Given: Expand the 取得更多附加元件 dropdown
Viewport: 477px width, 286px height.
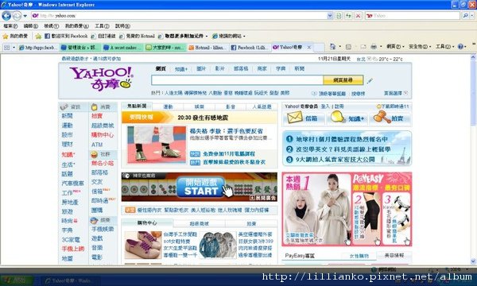Looking at the screenshot, I should pyautogui.click(x=207, y=37).
